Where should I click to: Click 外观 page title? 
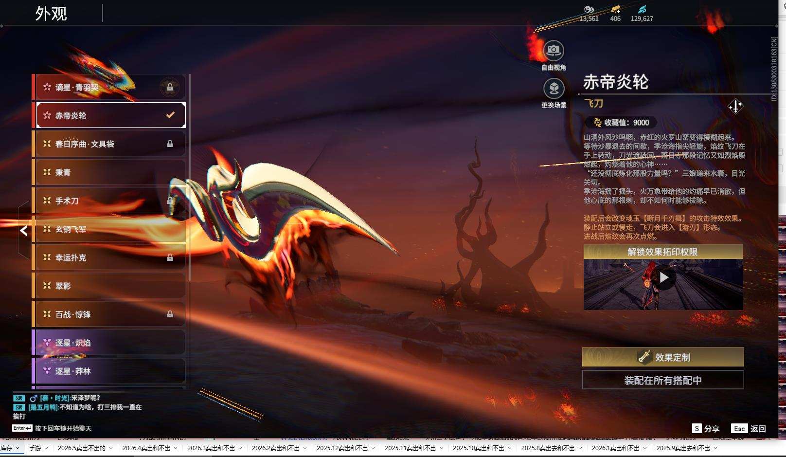pyautogui.click(x=51, y=13)
